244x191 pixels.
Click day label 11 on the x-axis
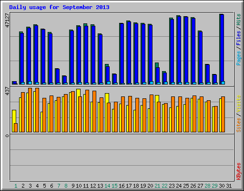[x=86, y=186]
